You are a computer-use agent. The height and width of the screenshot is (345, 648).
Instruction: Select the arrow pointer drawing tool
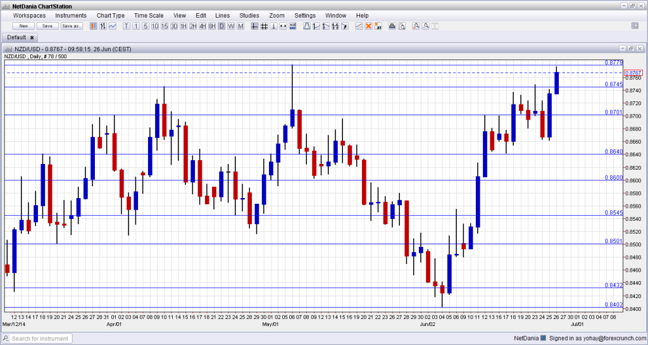coord(345,26)
